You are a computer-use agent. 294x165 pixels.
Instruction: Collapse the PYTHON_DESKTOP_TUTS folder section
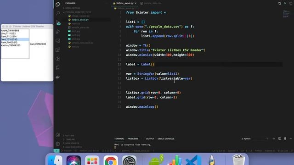click(x=77, y=12)
